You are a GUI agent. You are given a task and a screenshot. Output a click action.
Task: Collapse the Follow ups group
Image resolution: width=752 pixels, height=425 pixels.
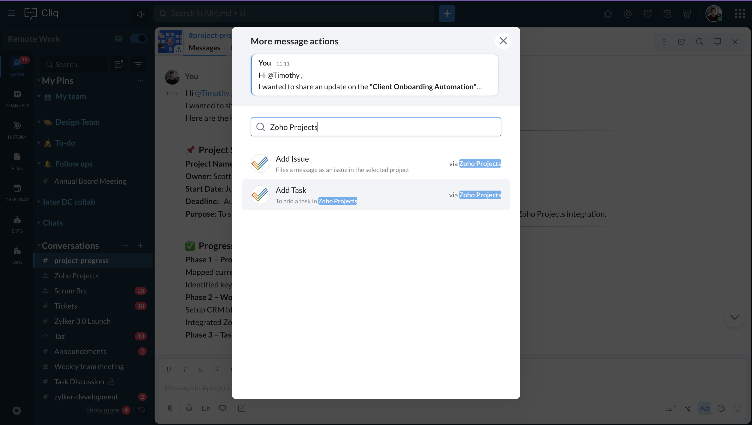39,163
